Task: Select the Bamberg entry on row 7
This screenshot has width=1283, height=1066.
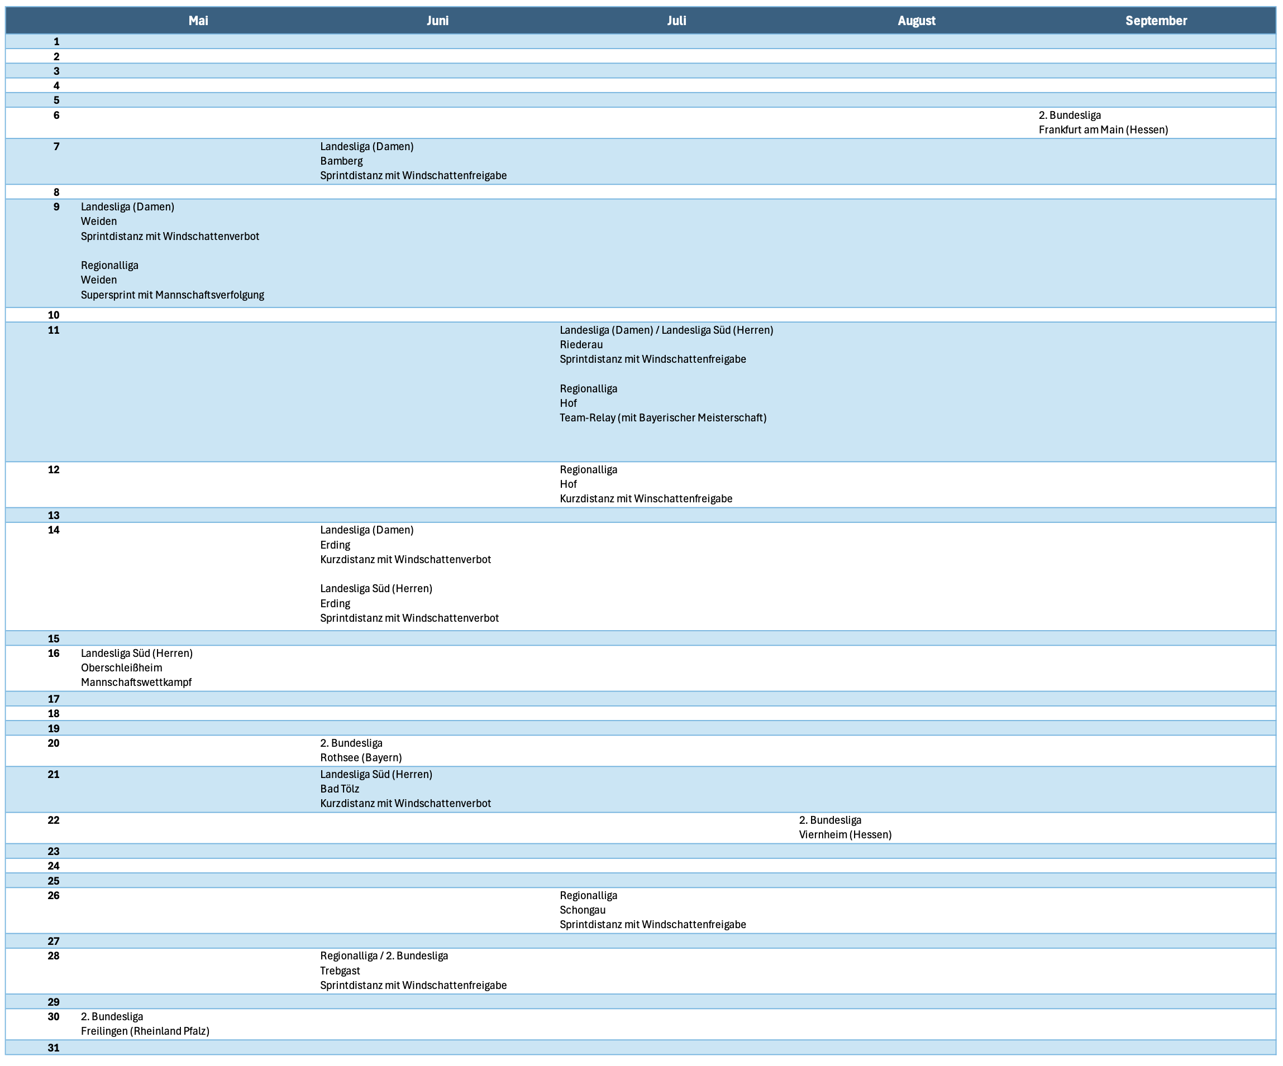Action: pos(341,161)
